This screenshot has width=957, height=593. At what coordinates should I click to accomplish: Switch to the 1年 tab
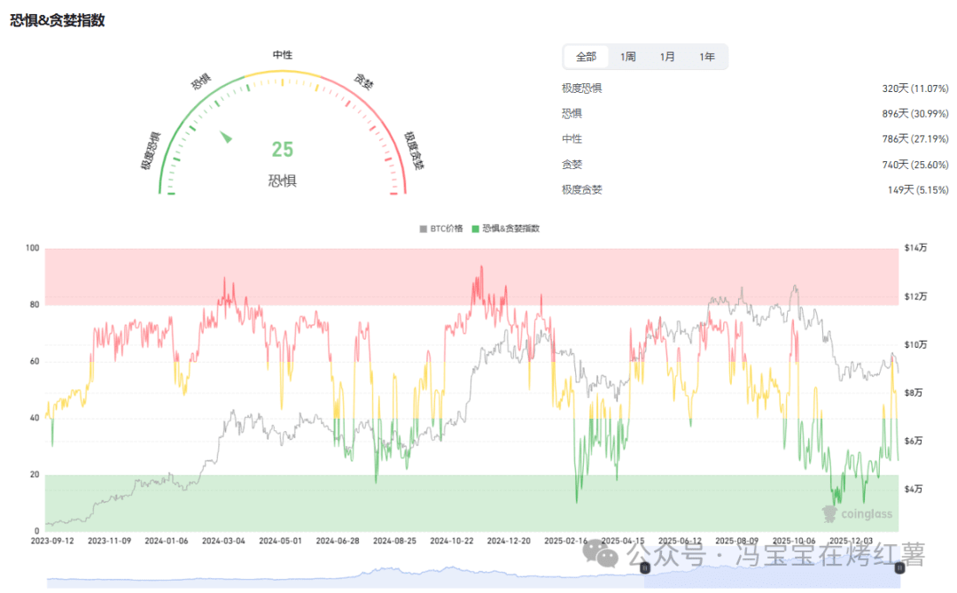(707, 57)
